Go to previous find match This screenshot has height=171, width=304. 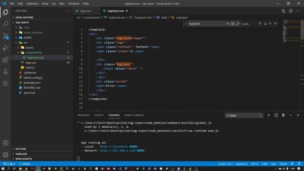point(260,24)
